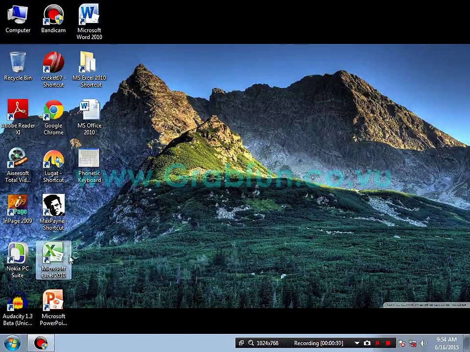The height and width of the screenshot is (352, 470).
Task: Click the Recording timer status text
Action: pos(318,343)
